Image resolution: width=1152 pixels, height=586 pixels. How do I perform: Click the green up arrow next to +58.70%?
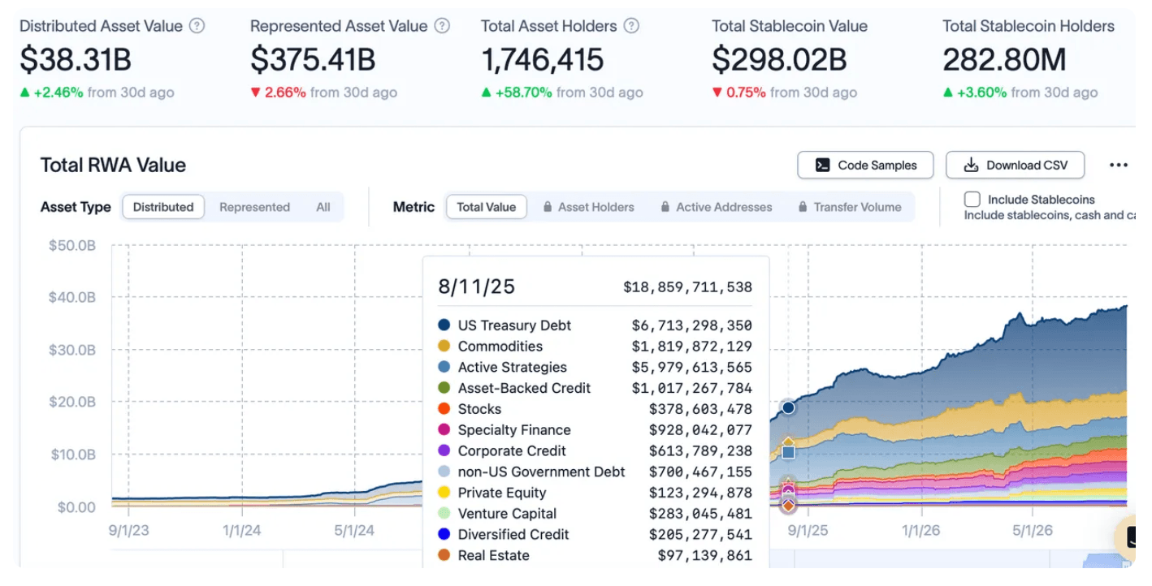[487, 93]
